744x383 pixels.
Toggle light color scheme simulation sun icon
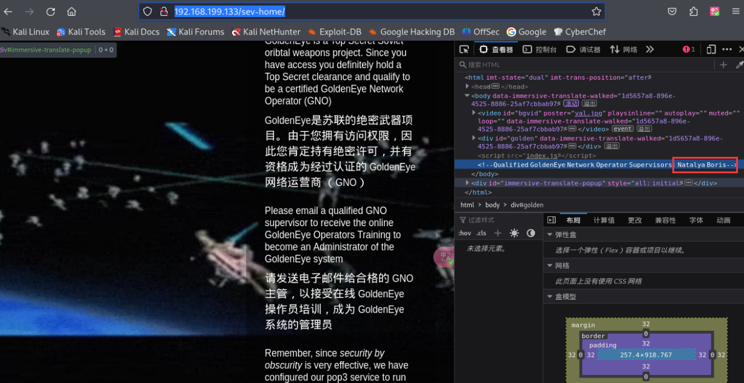click(514, 233)
